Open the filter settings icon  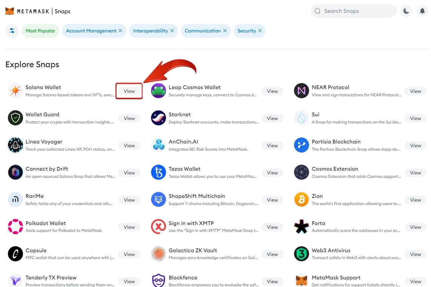pos(12,31)
